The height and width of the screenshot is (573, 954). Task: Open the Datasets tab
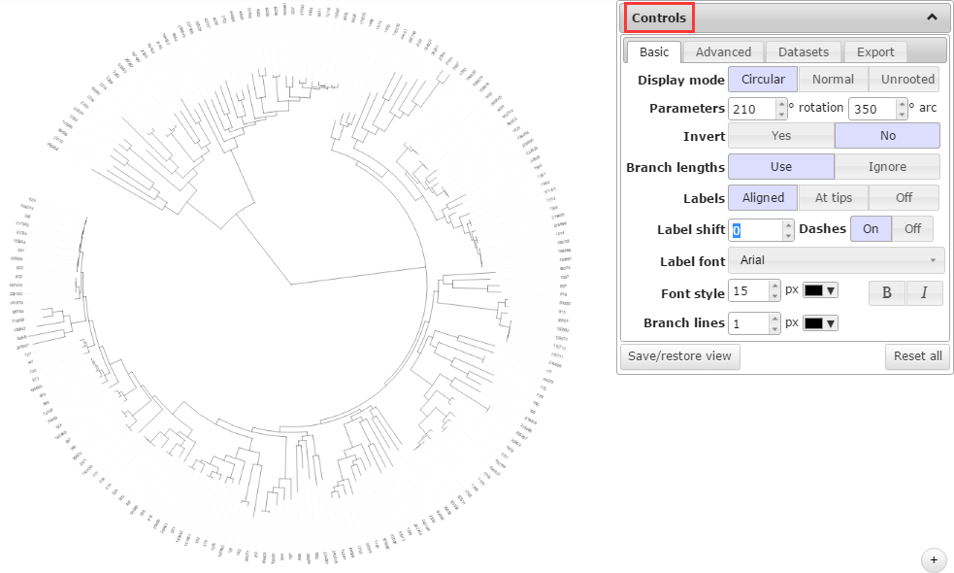[804, 52]
